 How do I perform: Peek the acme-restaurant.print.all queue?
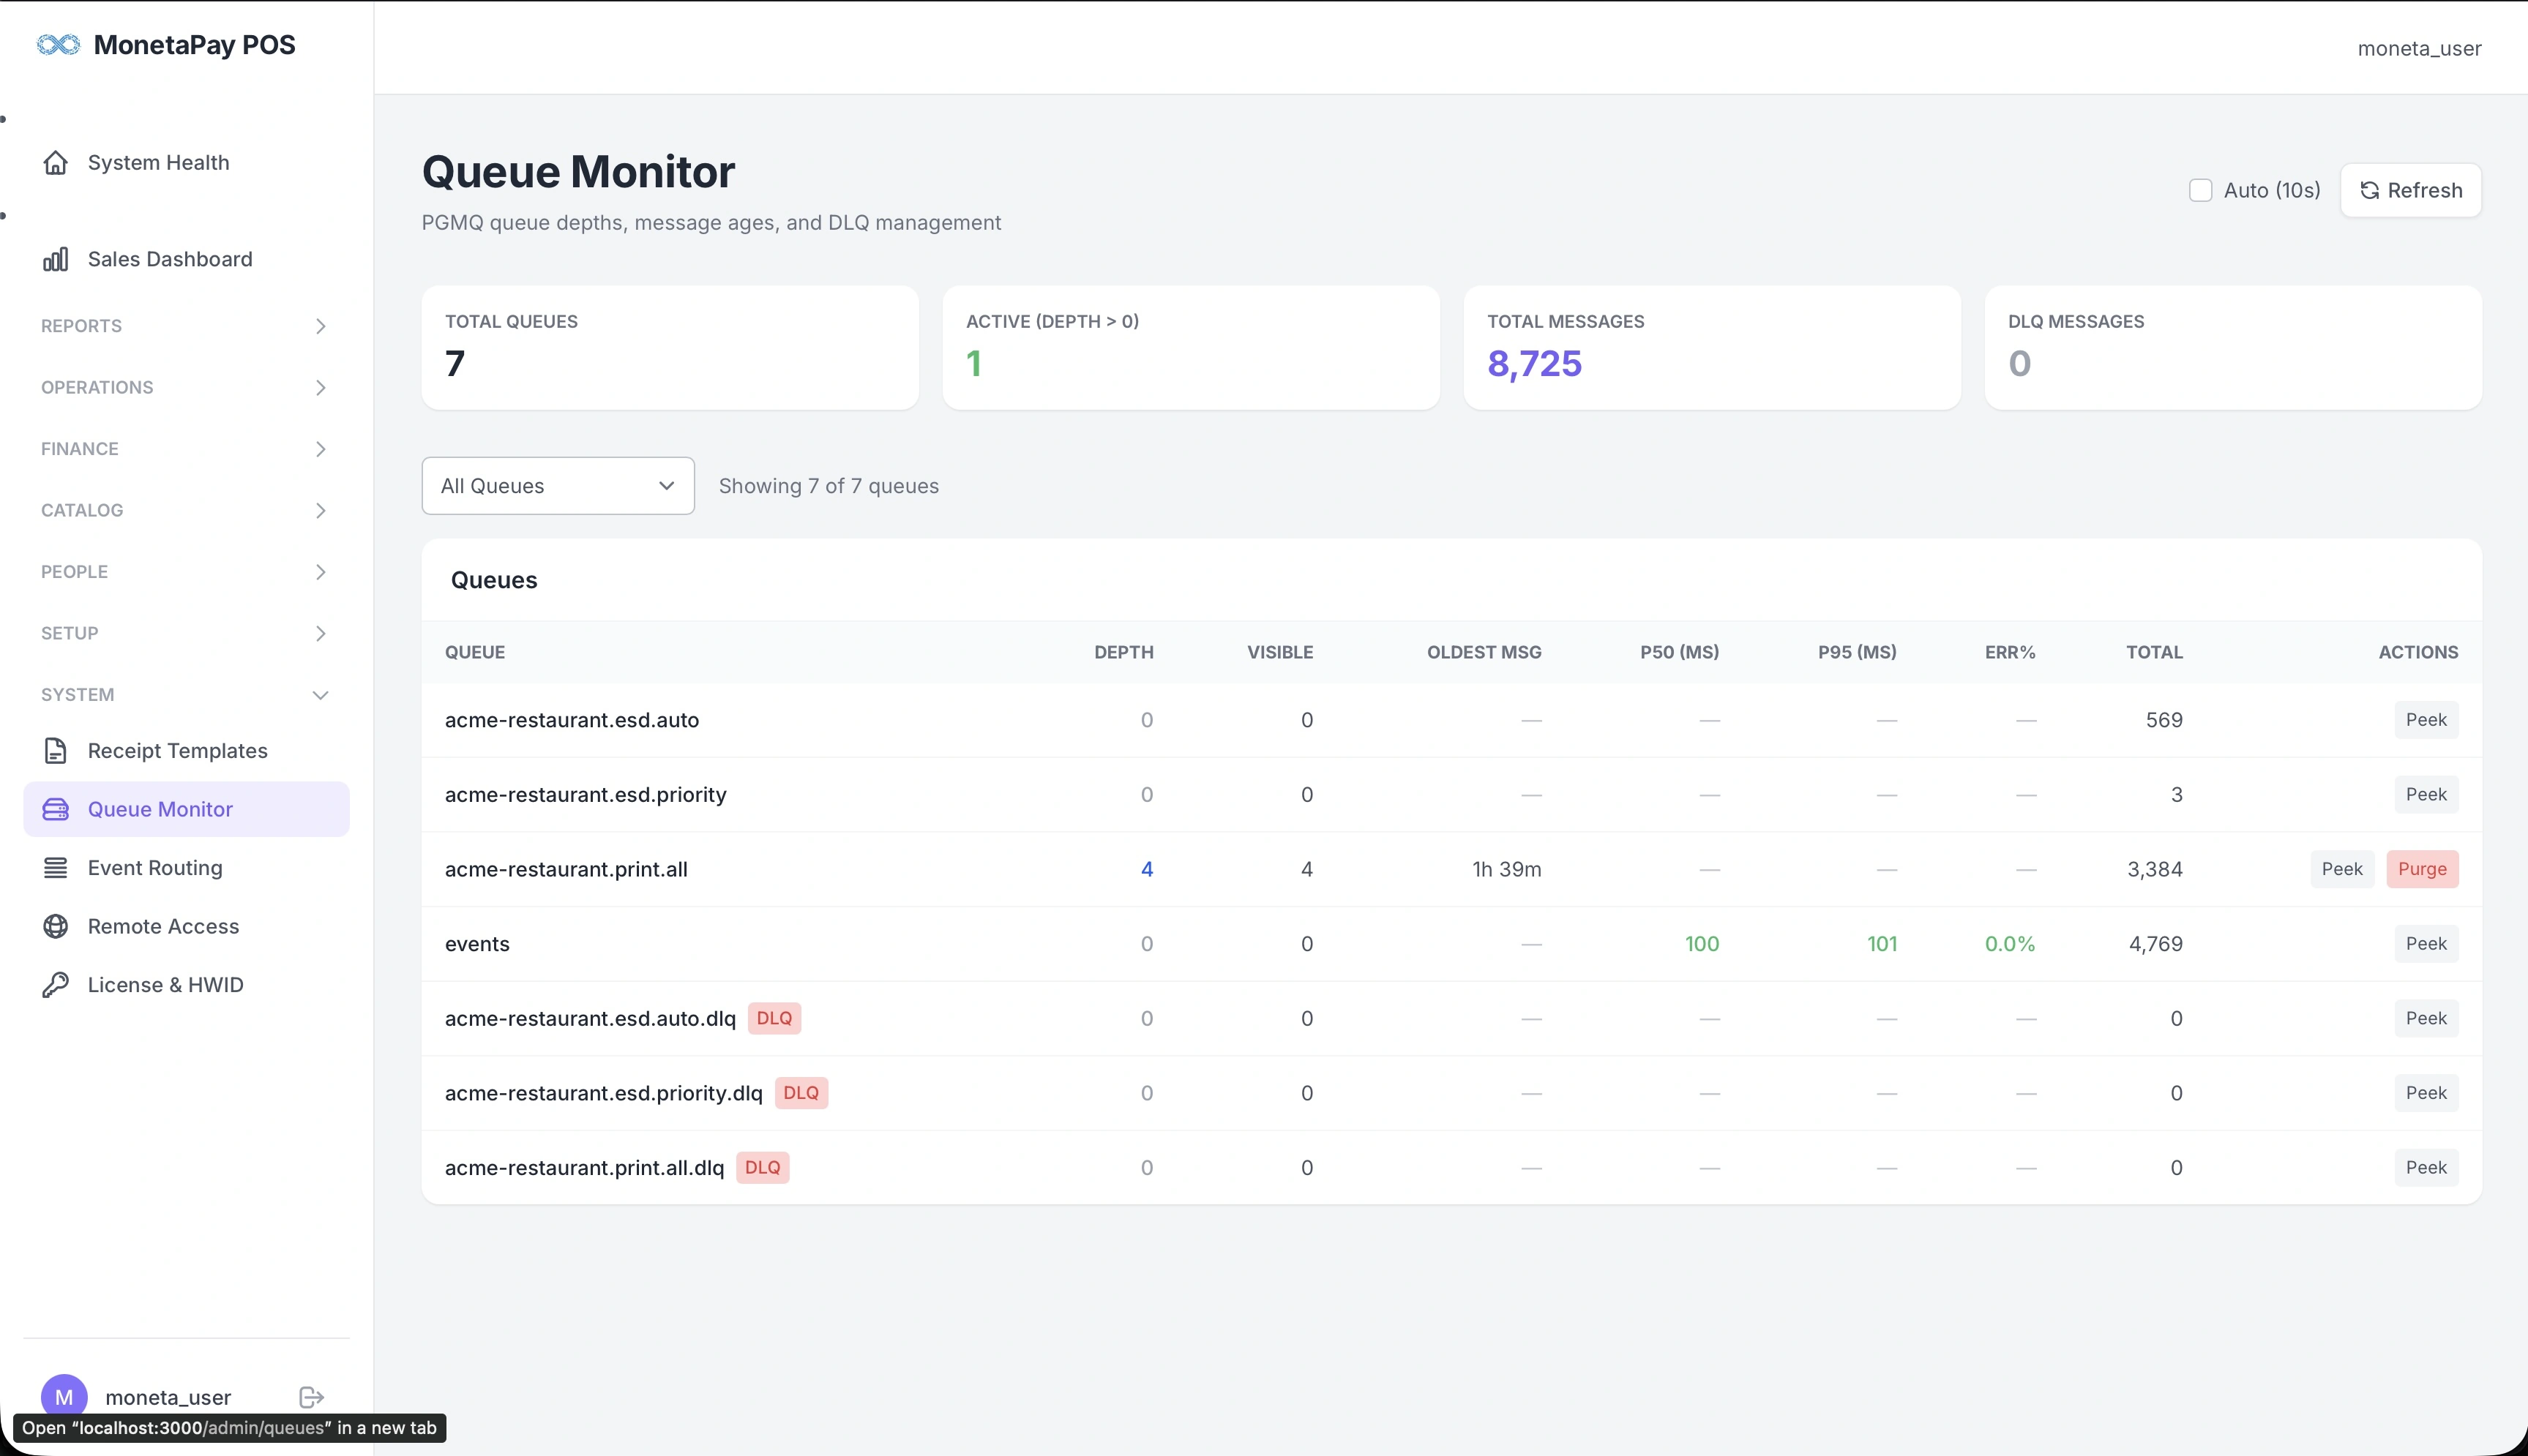(2342, 869)
